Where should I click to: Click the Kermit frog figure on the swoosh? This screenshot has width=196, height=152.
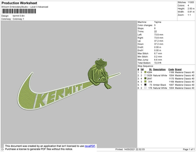(x=99, y=73)
